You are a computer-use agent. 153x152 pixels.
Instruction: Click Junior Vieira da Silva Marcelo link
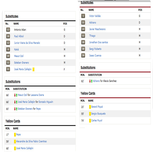(x=27, y=43)
